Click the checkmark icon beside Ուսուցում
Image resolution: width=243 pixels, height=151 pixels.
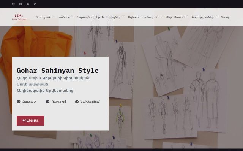click(x=47, y=102)
